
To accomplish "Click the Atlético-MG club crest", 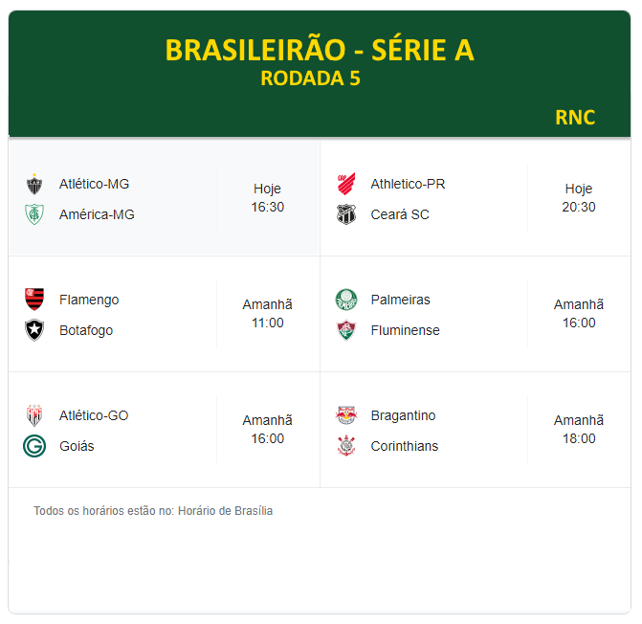I will 34,184.
